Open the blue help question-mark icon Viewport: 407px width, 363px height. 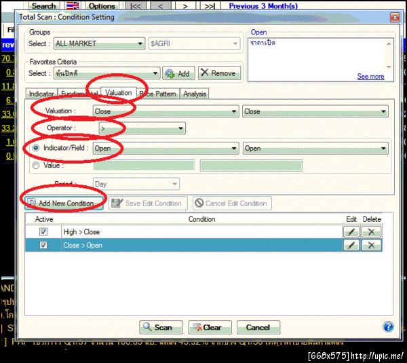(388, 326)
